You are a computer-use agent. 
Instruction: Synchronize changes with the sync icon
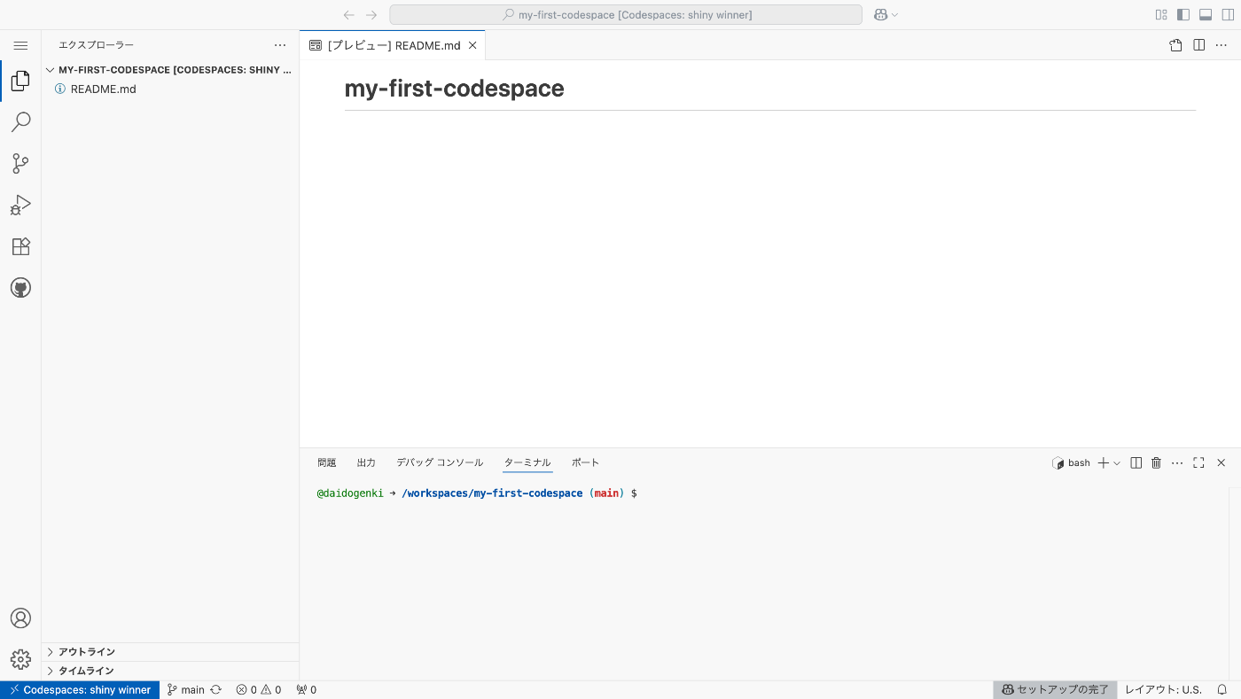(x=215, y=690)
